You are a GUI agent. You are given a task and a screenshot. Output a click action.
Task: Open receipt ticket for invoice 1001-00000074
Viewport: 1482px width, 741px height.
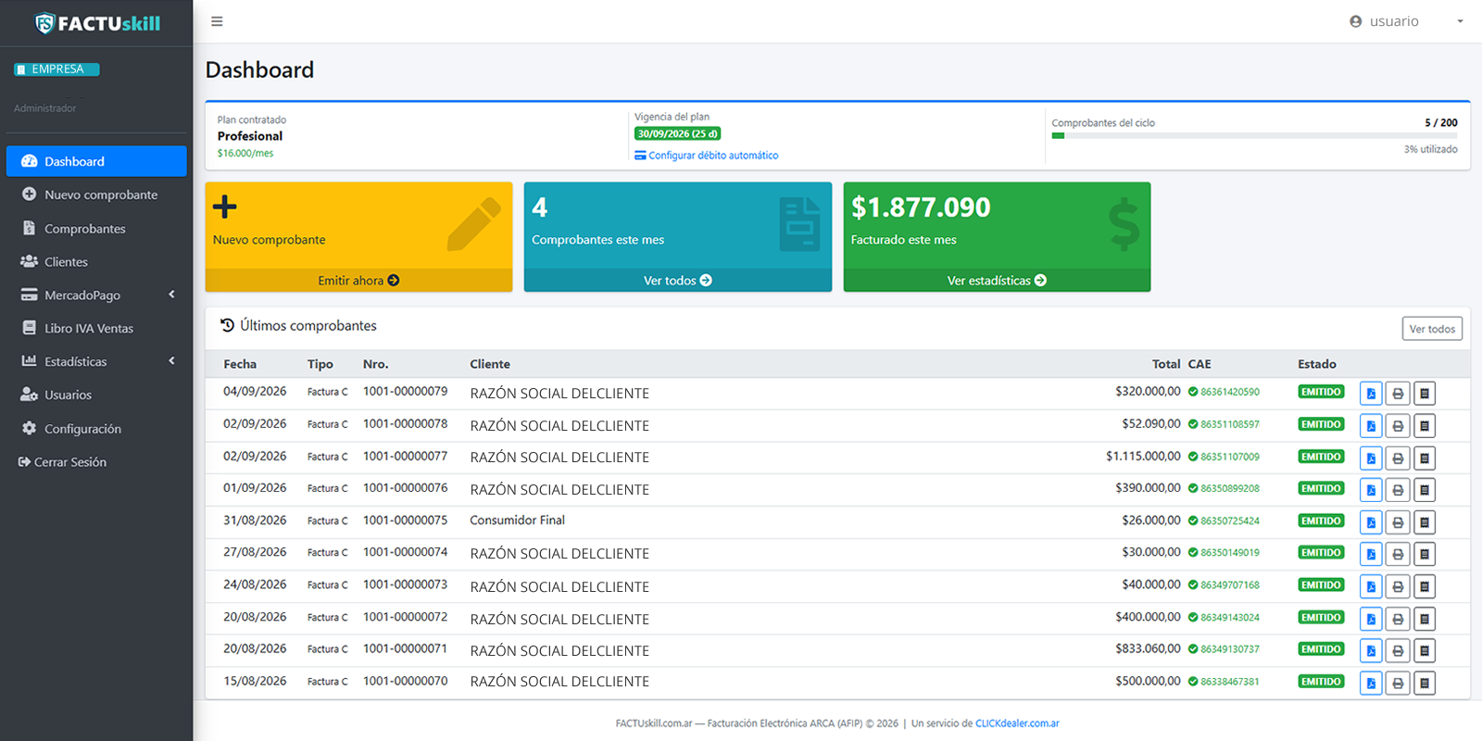1425,554
